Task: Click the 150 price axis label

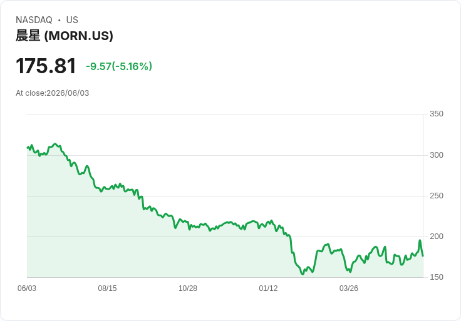Action: 437,277
